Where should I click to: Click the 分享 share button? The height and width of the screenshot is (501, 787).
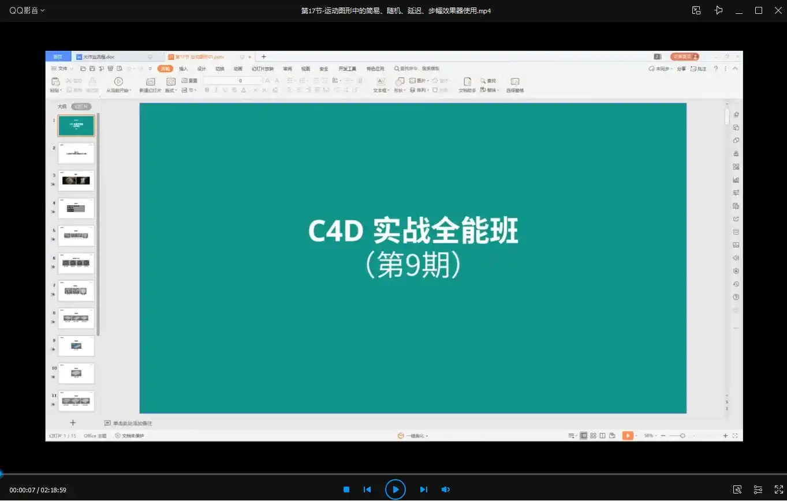pos(681,68)
